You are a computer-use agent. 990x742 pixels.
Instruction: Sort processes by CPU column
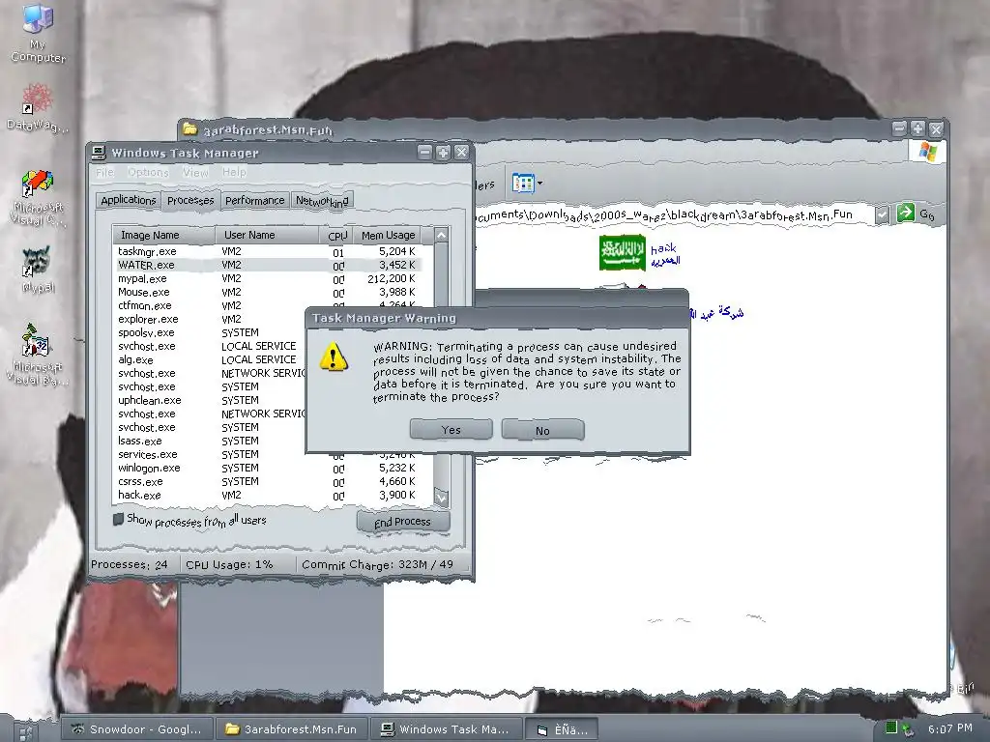coord(336,236)
